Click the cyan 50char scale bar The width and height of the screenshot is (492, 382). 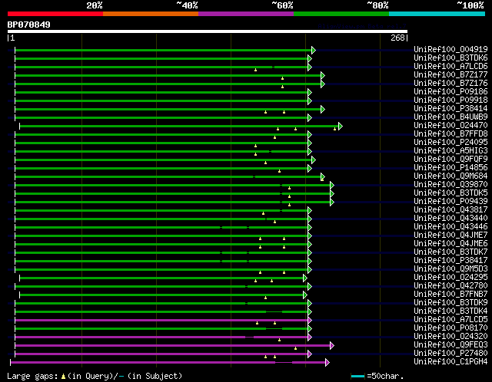tap(357, 376)
